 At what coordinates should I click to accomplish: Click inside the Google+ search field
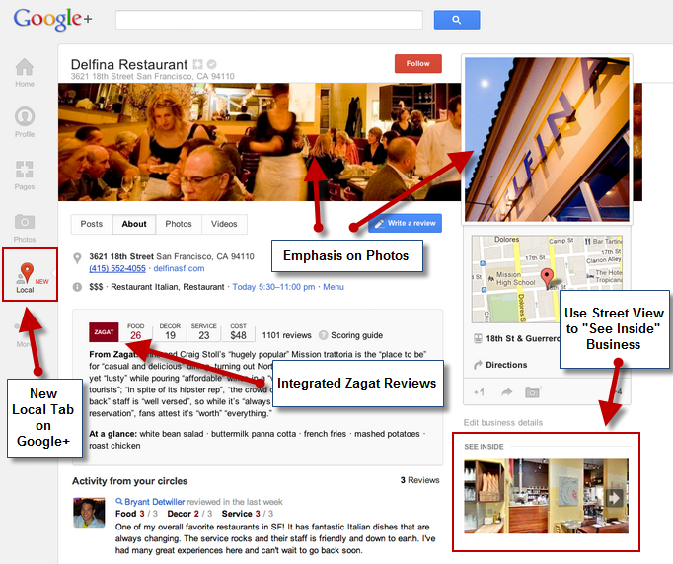point(269,20)
